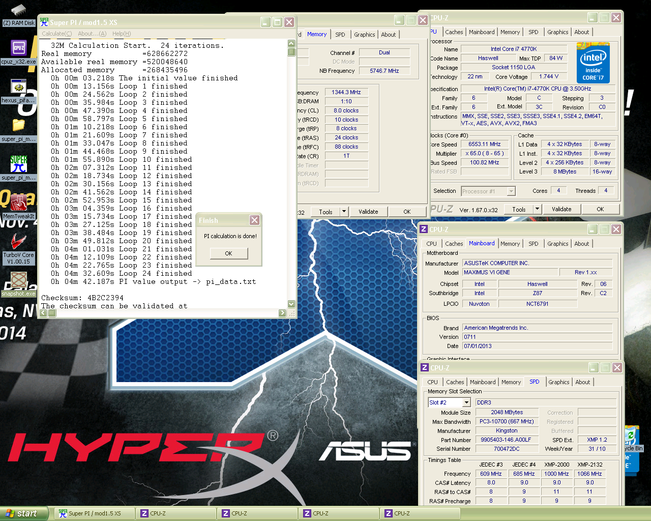Click Super PI horizontal scrollbar left arrow
The image size is (651, 521).
(43, 313)
